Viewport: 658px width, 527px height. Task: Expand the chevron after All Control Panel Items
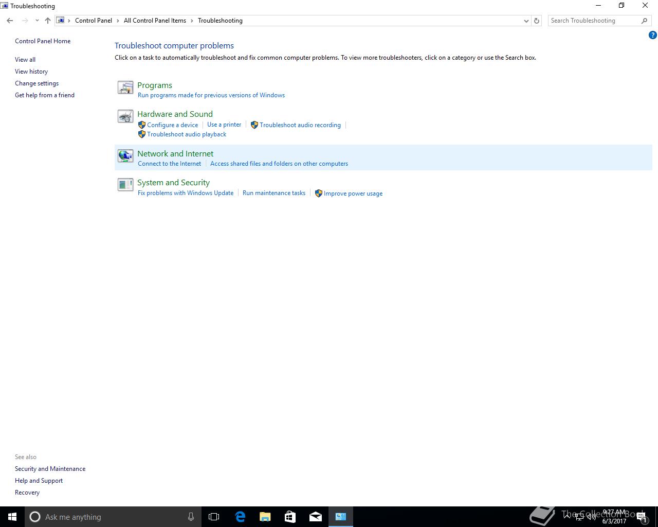[x=192, y=21]
